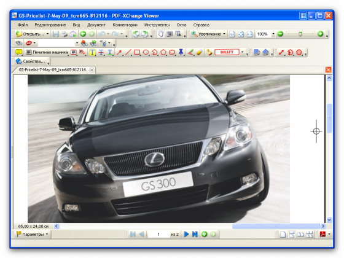Click the Свойства button
Viewport: 344px width, 258px height.
pyautogui.click(x=31, y=61)
